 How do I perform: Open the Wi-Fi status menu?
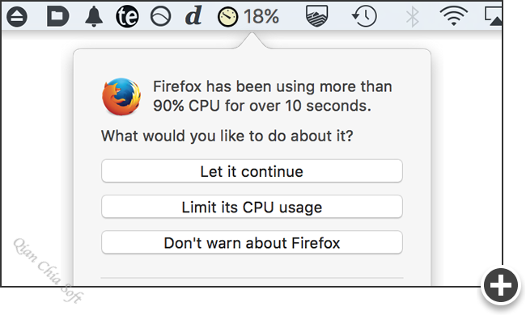pyautogui.click(x=453, y=16)
